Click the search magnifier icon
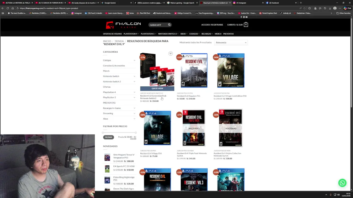The height and width of the screenshot is (198, 353). [169, 25]
